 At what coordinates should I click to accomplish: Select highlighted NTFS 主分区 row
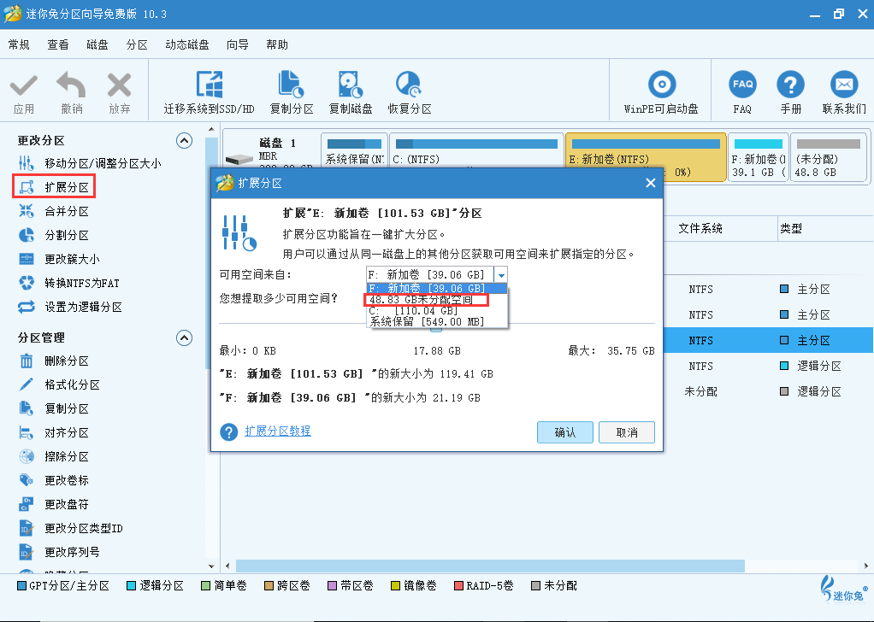pyautogui.click(x=768, y=340)
